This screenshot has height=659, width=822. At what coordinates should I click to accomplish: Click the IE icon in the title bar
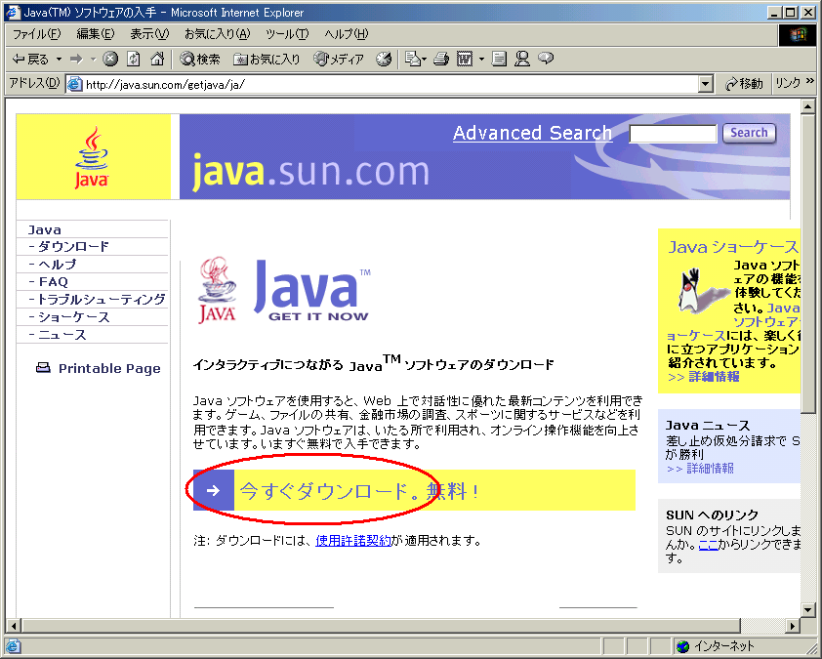pyautogui.click(x=13, y=12)
